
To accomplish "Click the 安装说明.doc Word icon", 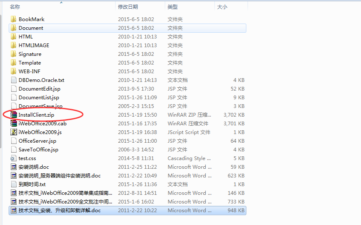I will 14,167.
